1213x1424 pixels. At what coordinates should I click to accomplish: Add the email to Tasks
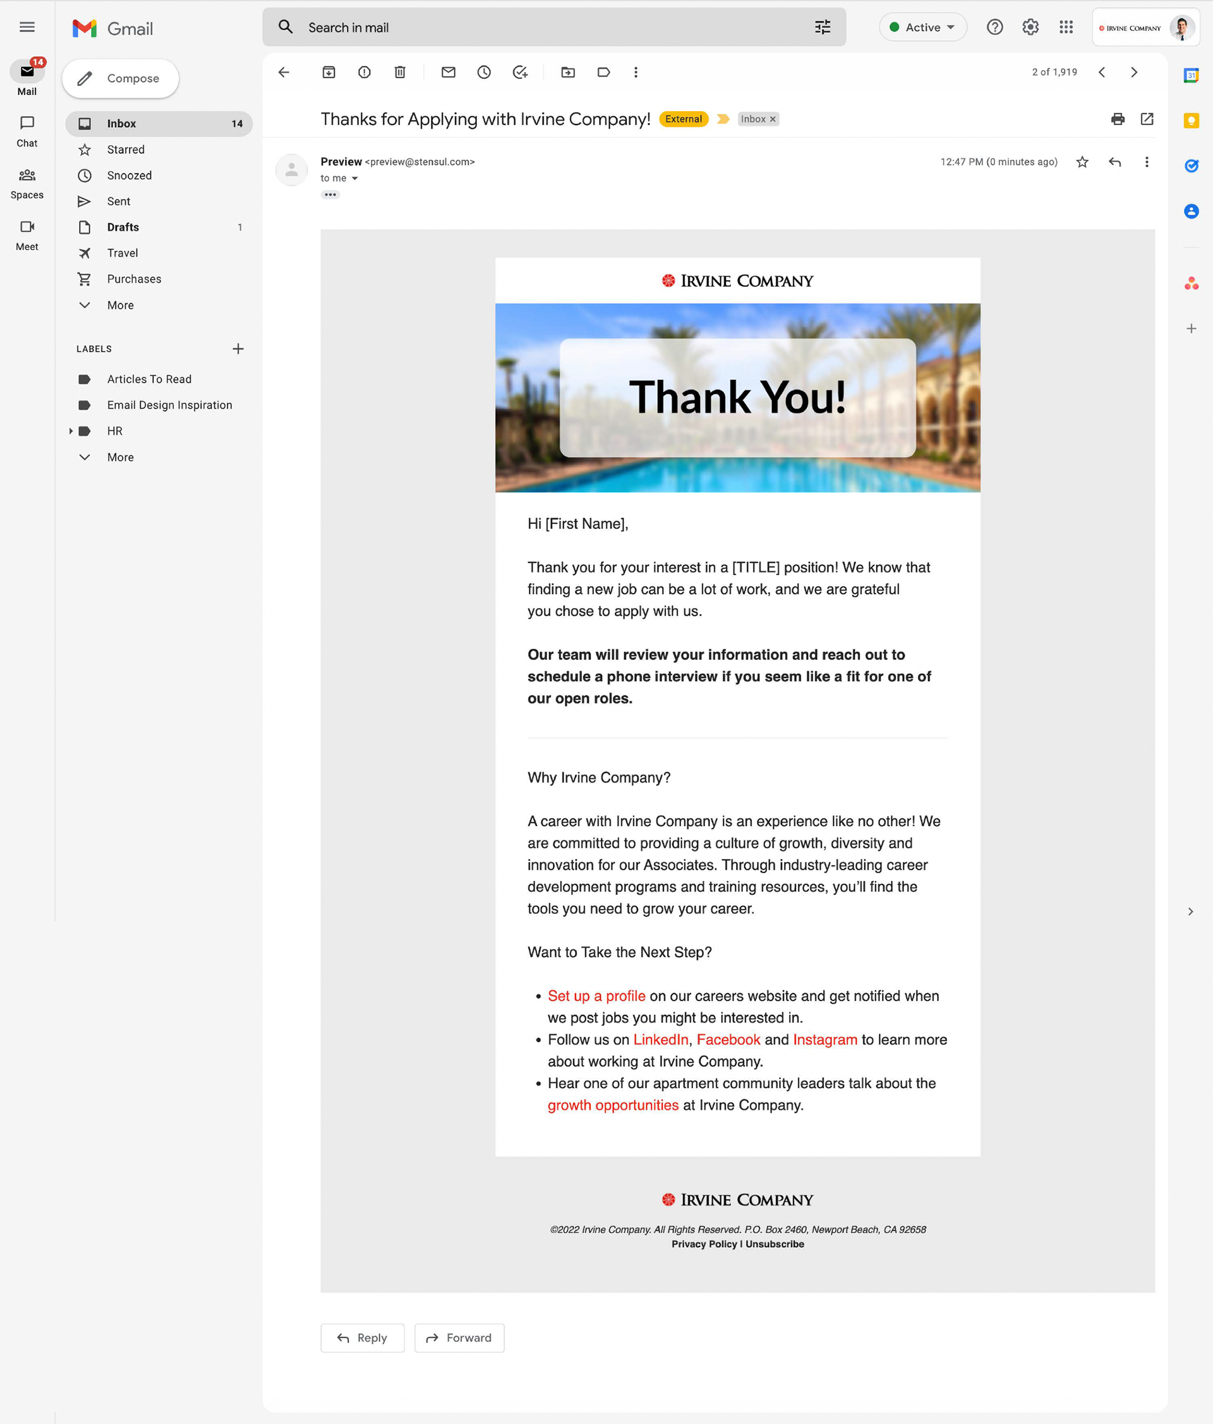click(x=521, y=72)
